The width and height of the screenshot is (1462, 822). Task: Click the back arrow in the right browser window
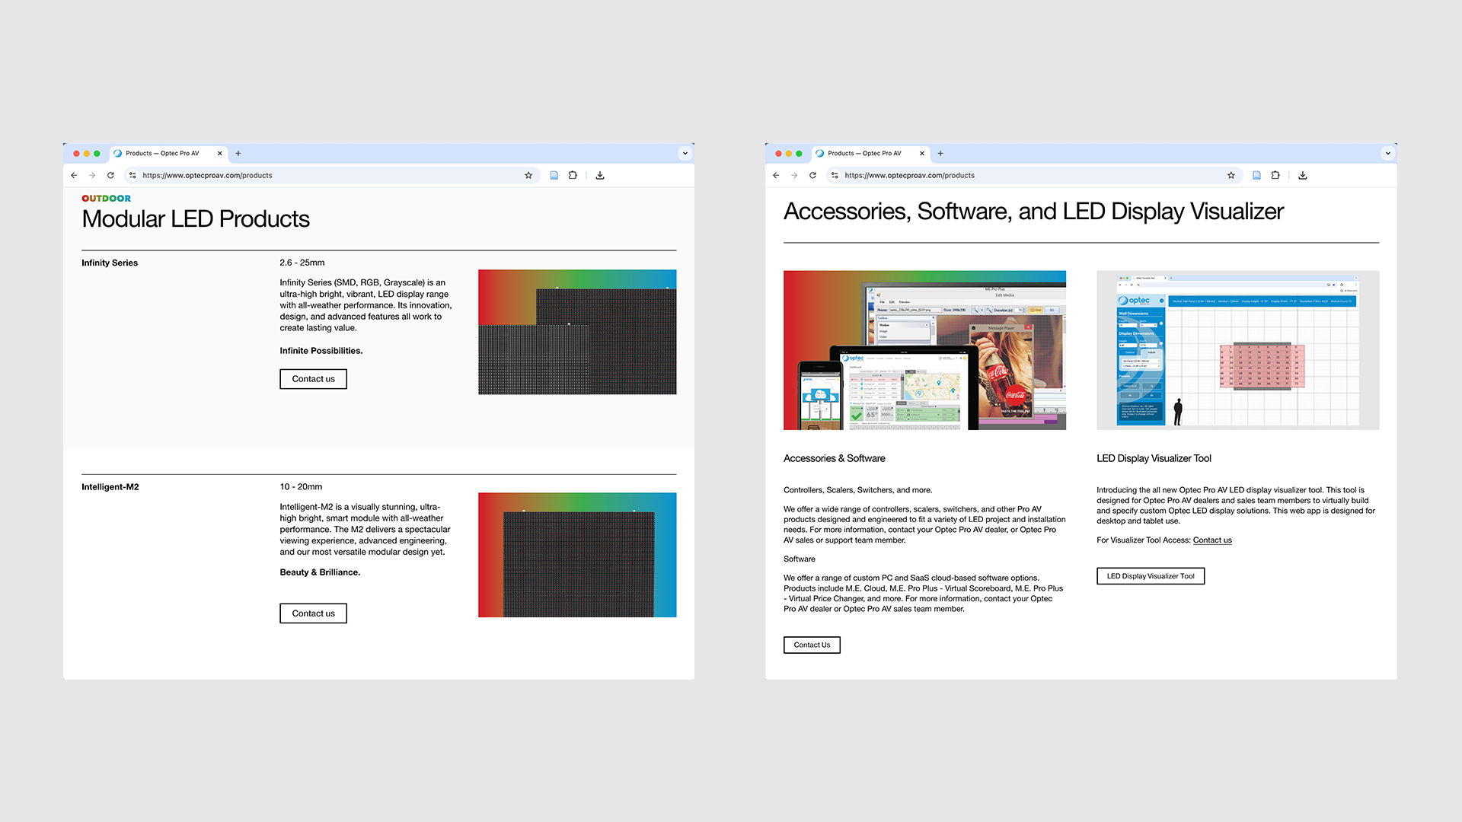(776, 175)
